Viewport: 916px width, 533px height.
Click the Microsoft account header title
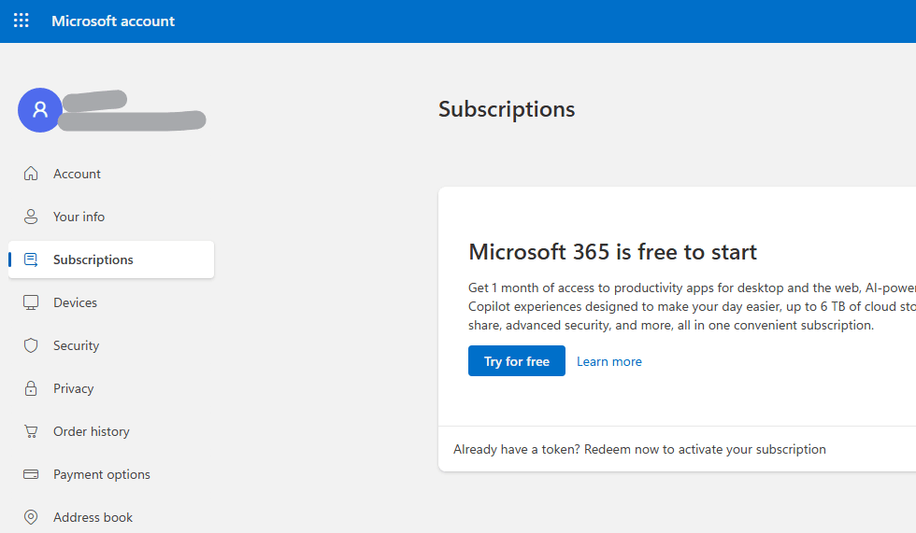click(x=113, y=21)
